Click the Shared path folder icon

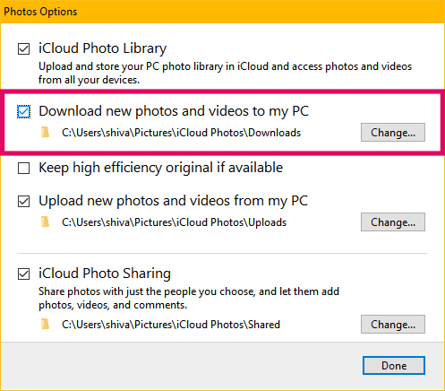[45, 325]
